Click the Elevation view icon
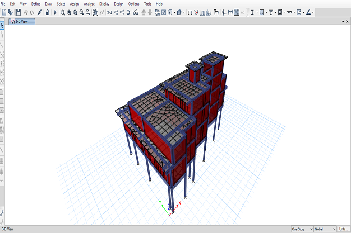351x233 pixels. click(122, 12)
